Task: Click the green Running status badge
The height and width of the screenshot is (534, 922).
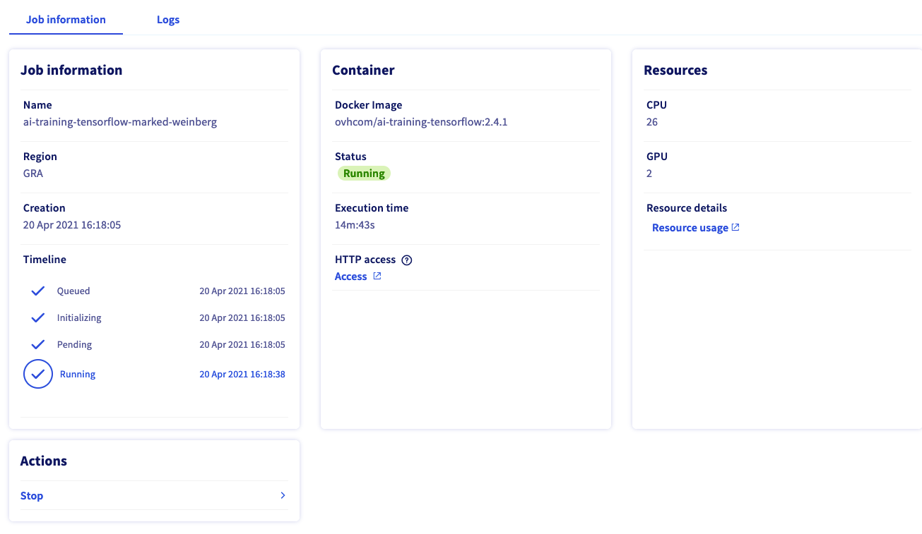Action: click(x=364, y=174)
